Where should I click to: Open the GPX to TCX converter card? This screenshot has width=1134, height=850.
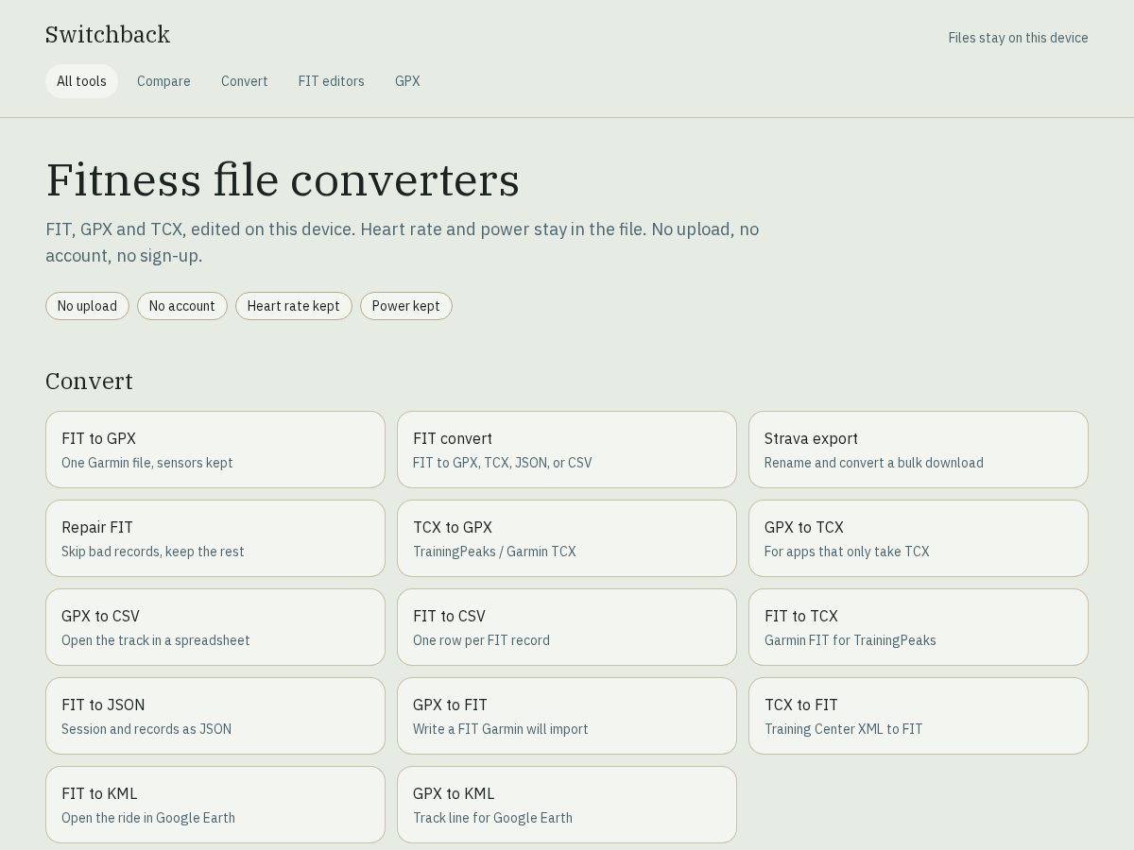(x=919, y=538)
